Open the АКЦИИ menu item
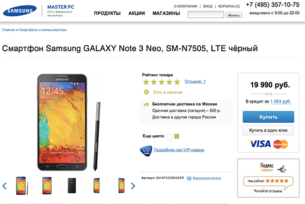This screenshot has width=305, height=204. click(x=137, y=13)
